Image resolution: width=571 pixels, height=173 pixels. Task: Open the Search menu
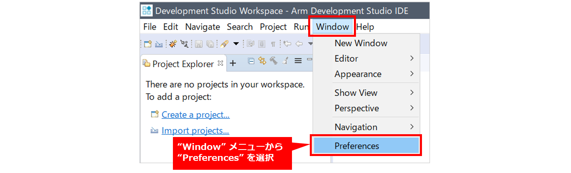pos(240,27)
